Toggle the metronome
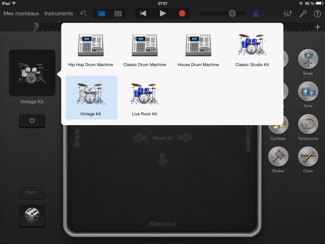 click(x=256, y=14)
